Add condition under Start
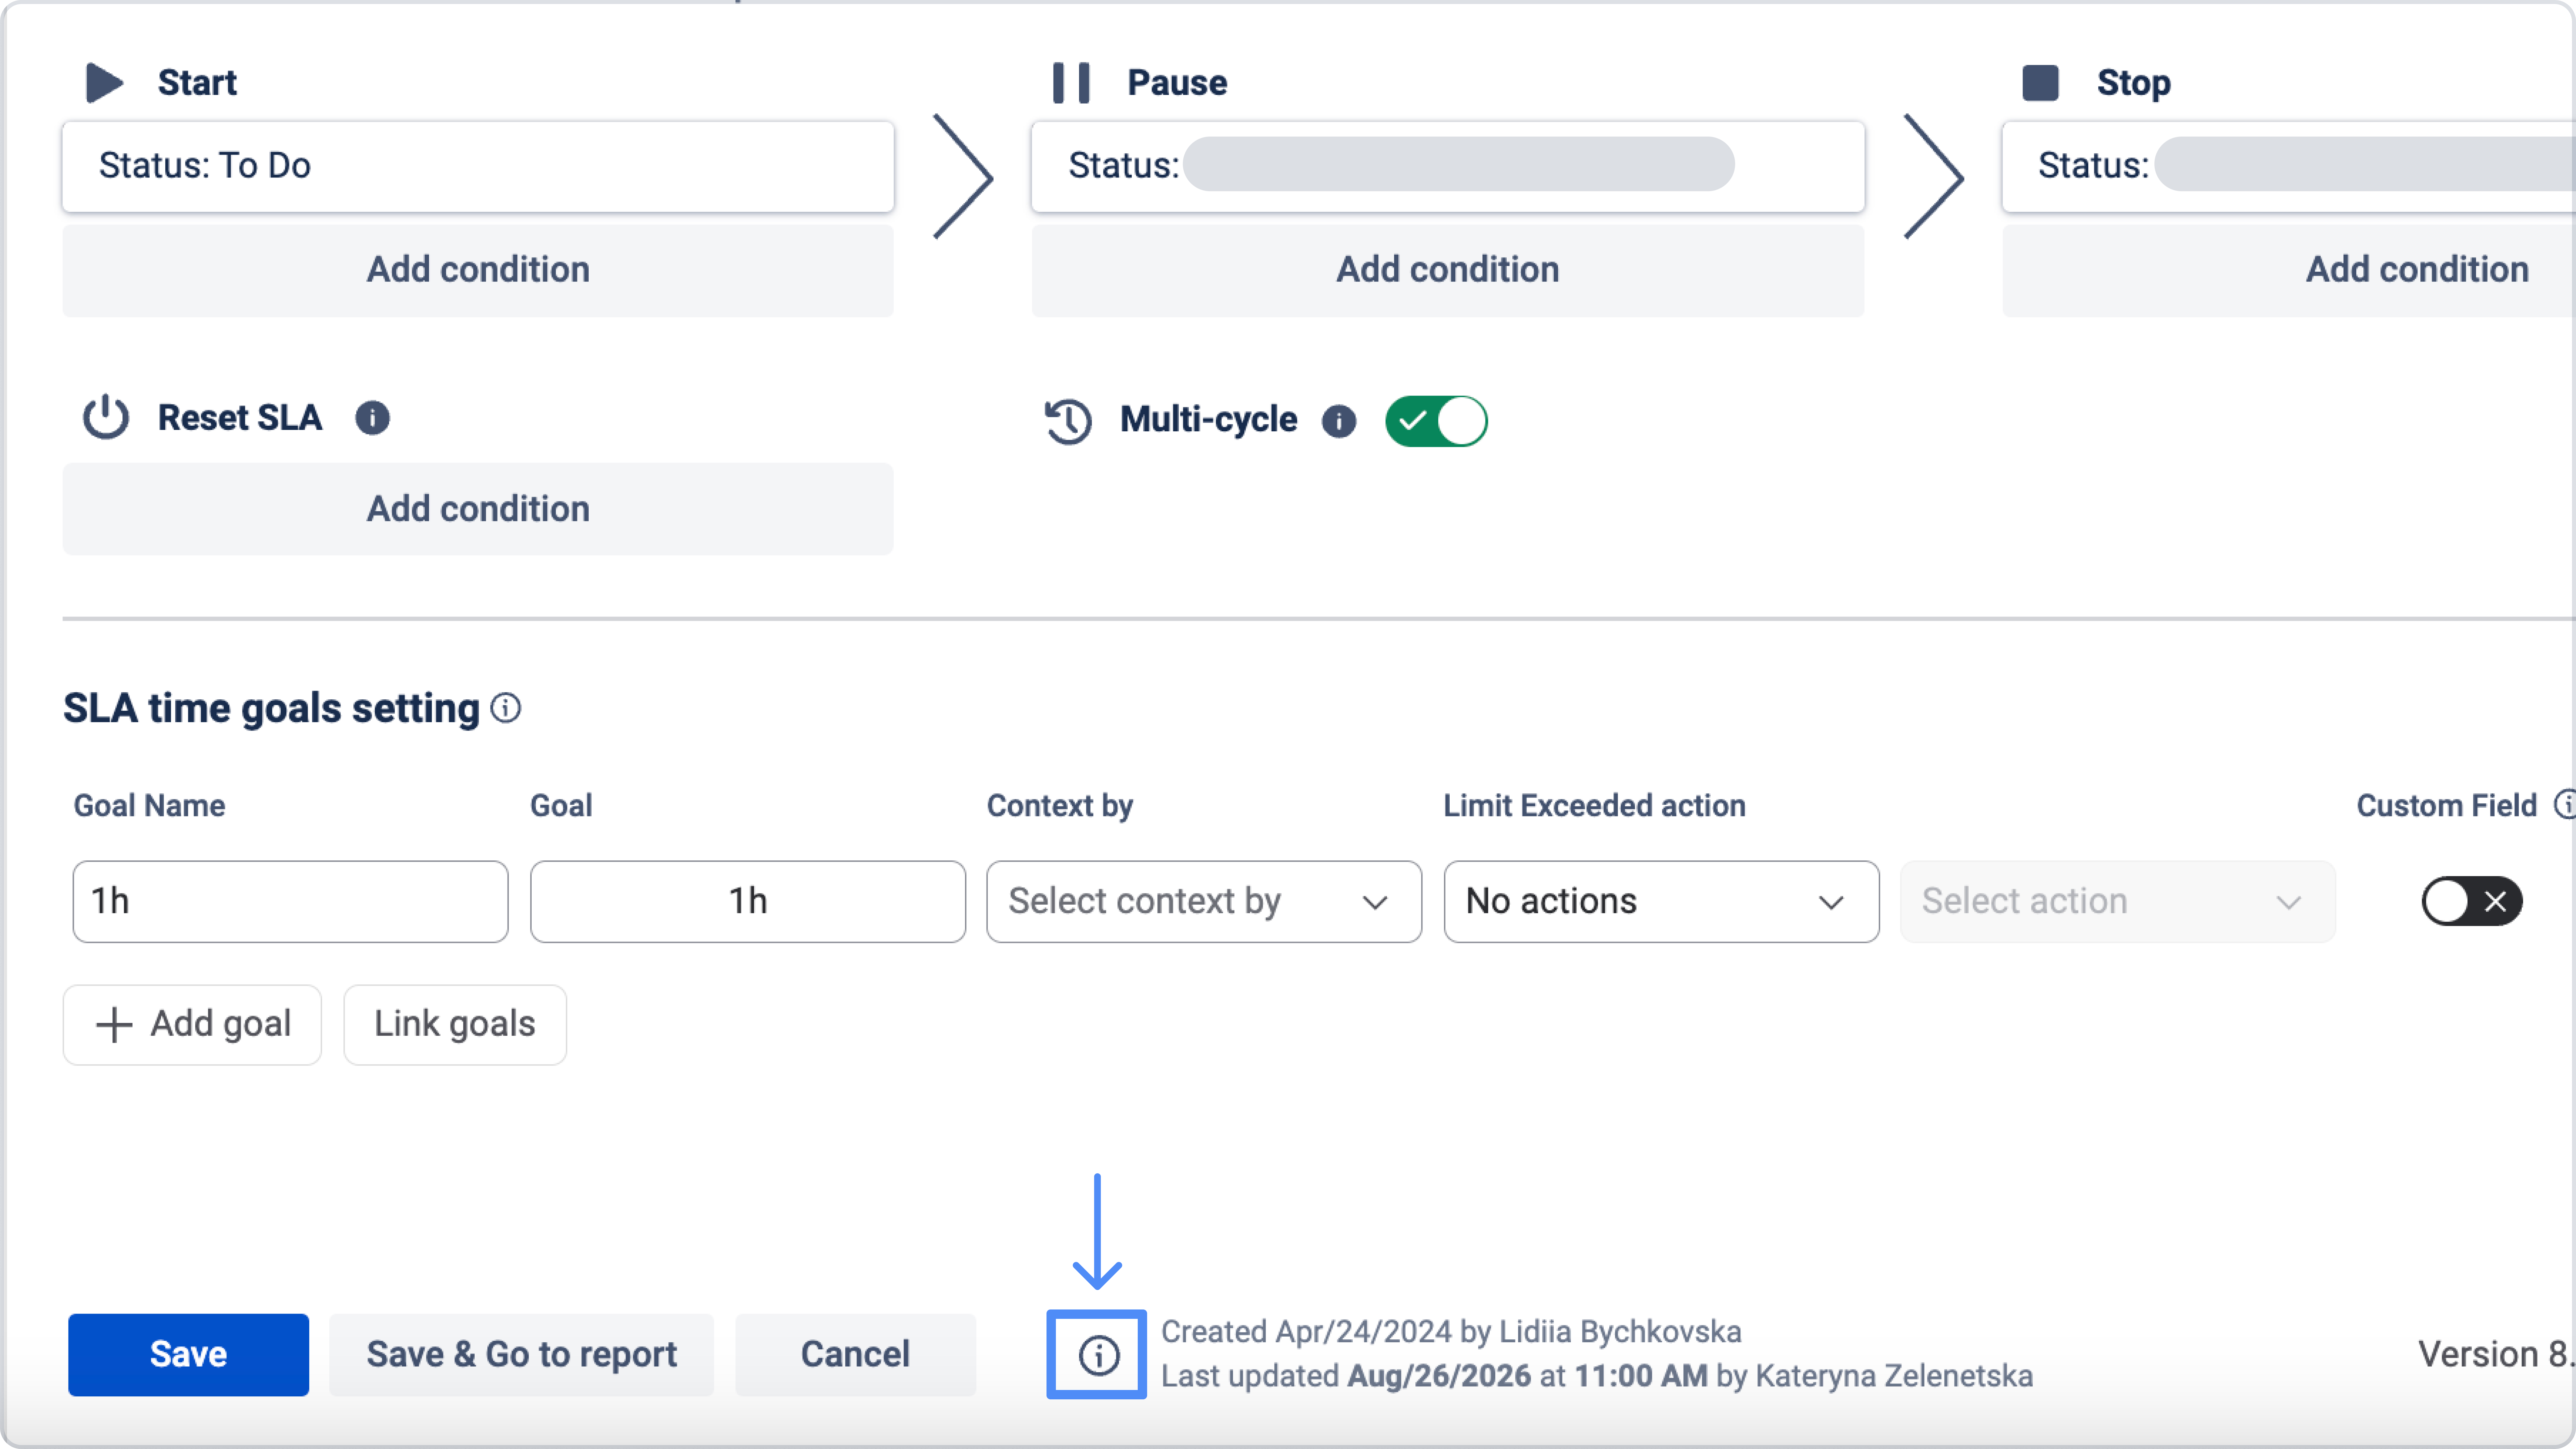The height and width of the screenshot is (1449, 2576). tap(478, 270)
